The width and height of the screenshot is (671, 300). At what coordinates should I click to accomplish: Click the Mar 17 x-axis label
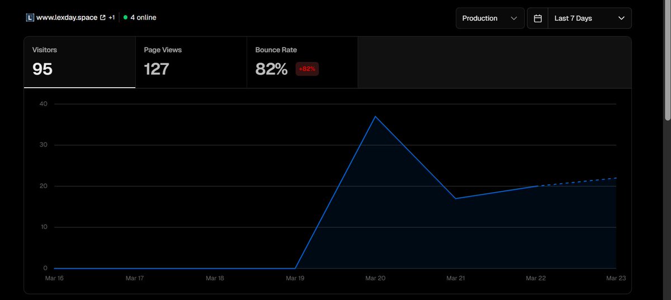(x=135, y=278)
